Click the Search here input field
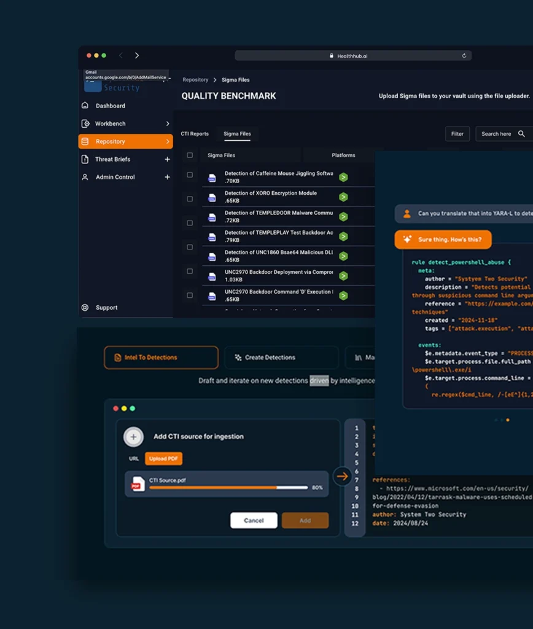The image size is (533, 629). point(505,134)
